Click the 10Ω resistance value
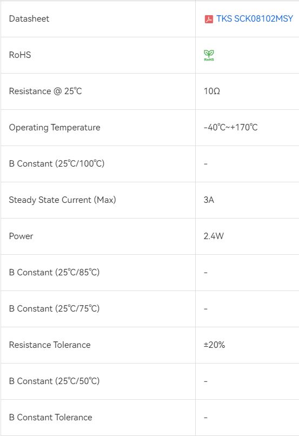 [x=212, y=91]
